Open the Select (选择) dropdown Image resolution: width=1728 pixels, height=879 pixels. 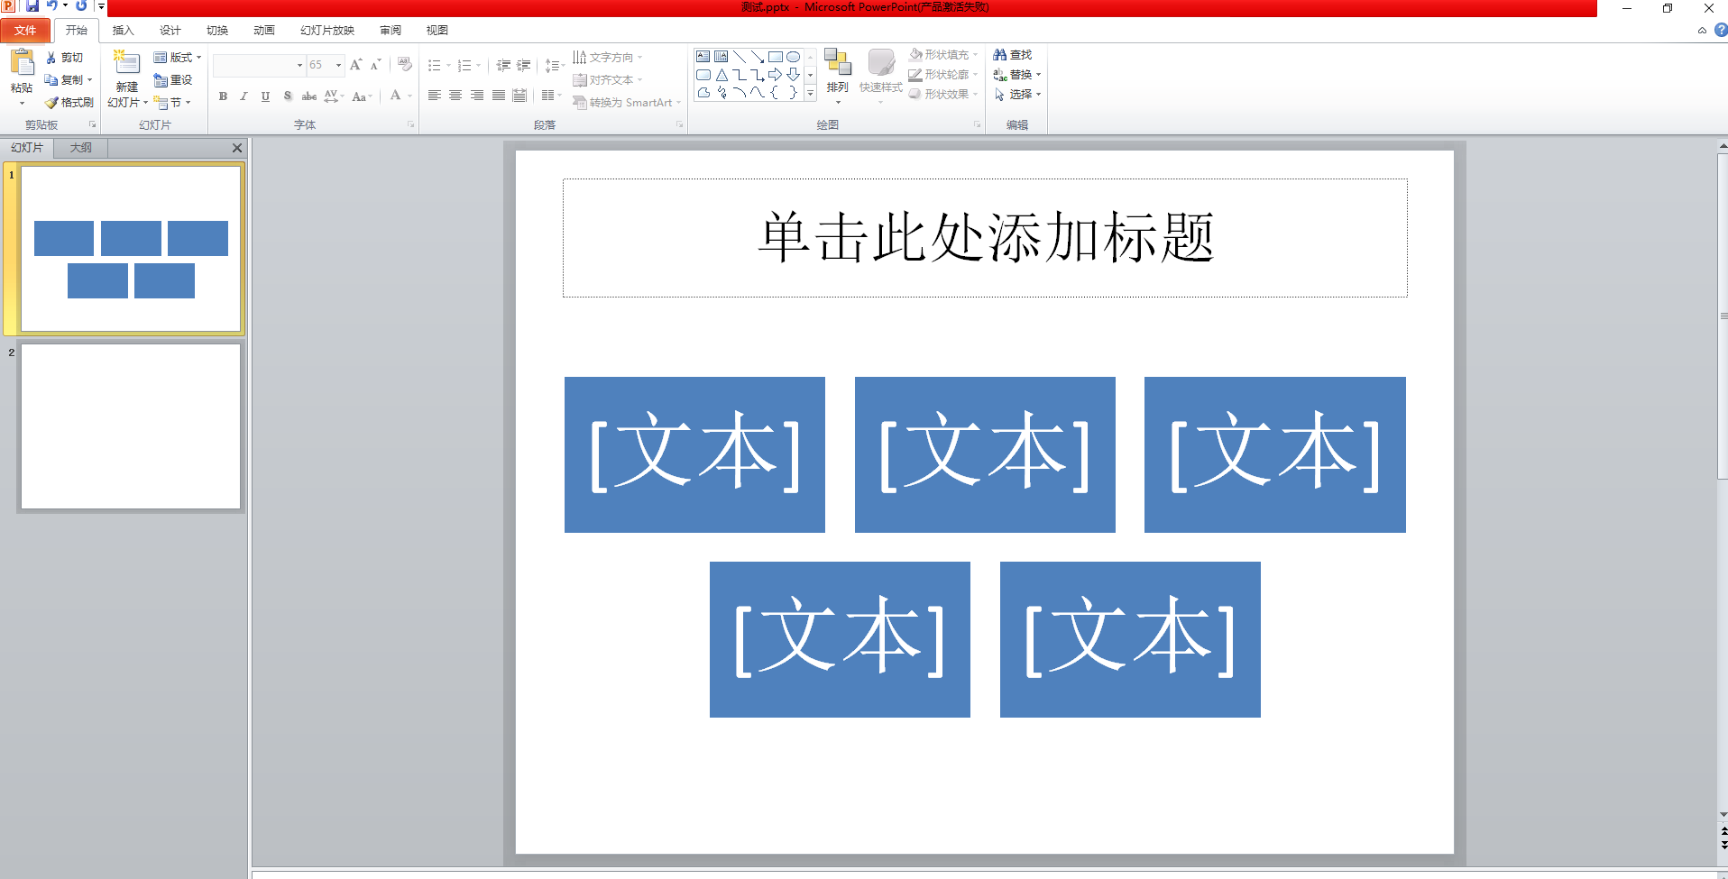1017,94
